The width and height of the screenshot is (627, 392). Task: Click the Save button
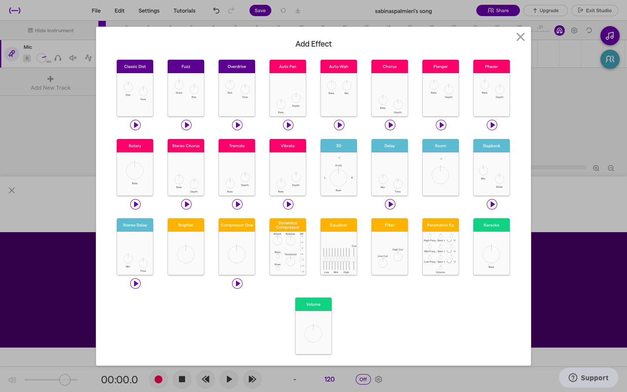[x=260, y=10]
